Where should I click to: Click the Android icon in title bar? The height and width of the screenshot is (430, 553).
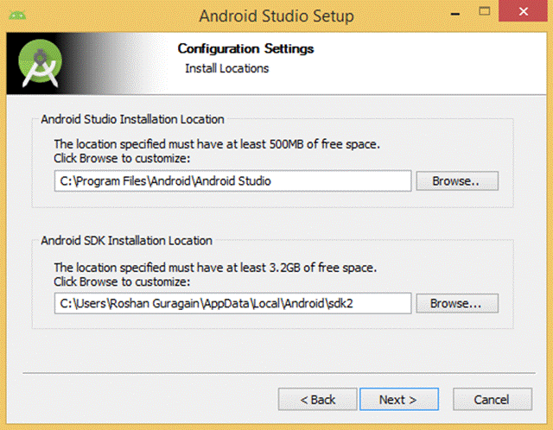click(17, 16)
